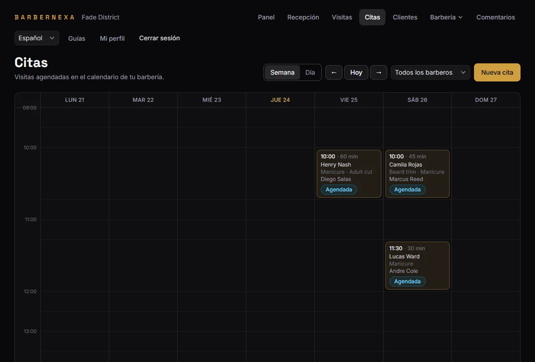The height and width of the screenshot is (362, 535).
Task: Click the Agendada badge on Lucas Ward's appointment
Action: point(408,281)
